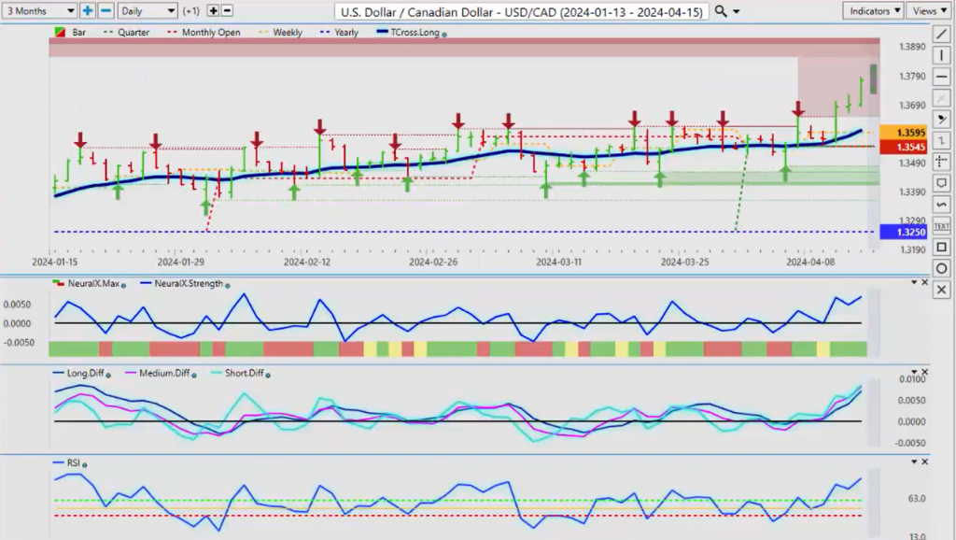Select the ellipse drawing tool
This screenshot has height=540, width=956.
point(941,268)
